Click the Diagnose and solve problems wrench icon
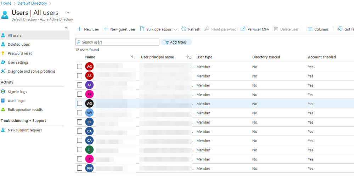 click(x=3, y=71)
